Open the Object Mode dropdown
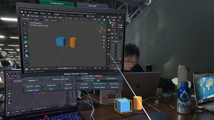The image size is (214, 120). [x=35, y=16]
